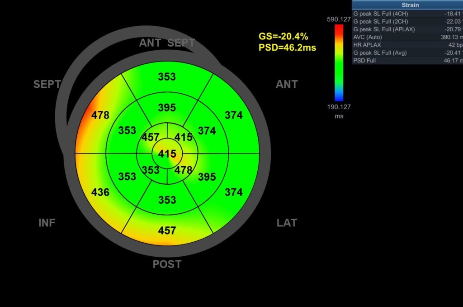This screenshot has height=307, width=463.
Task: Click the PSD=46.2ms readout
Action: click(x=287, y=48)
